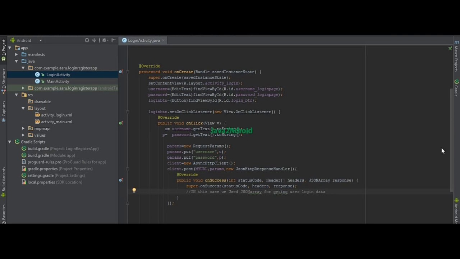The width and height of the screenshot is (460, 259).
Task: Select MainActivity in the project tree
Action: pos(57,81)
